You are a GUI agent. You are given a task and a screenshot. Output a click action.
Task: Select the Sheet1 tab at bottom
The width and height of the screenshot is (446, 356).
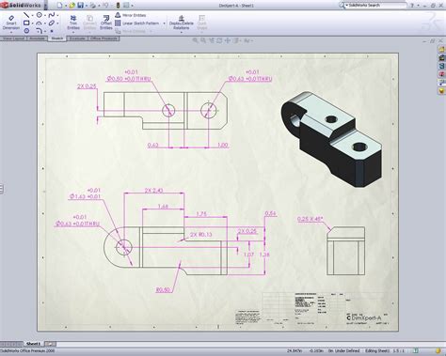coord(33,344)
